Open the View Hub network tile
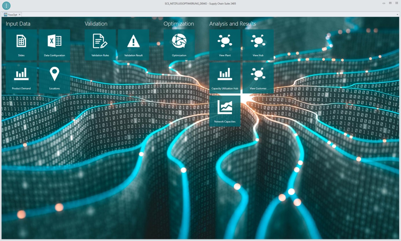Viewport: 401px width, 241px height. [258, 45]
